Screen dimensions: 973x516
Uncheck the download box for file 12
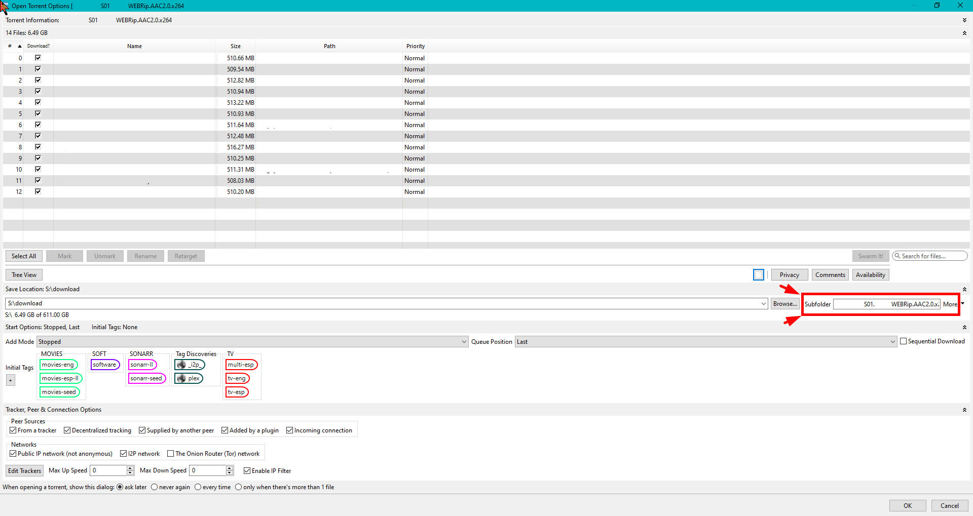(x=38, y=191)
